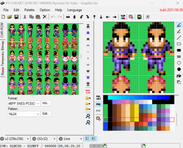Select the hollow Rectangle tool
This screenshot has width=183, height=148.
point(179,44)
